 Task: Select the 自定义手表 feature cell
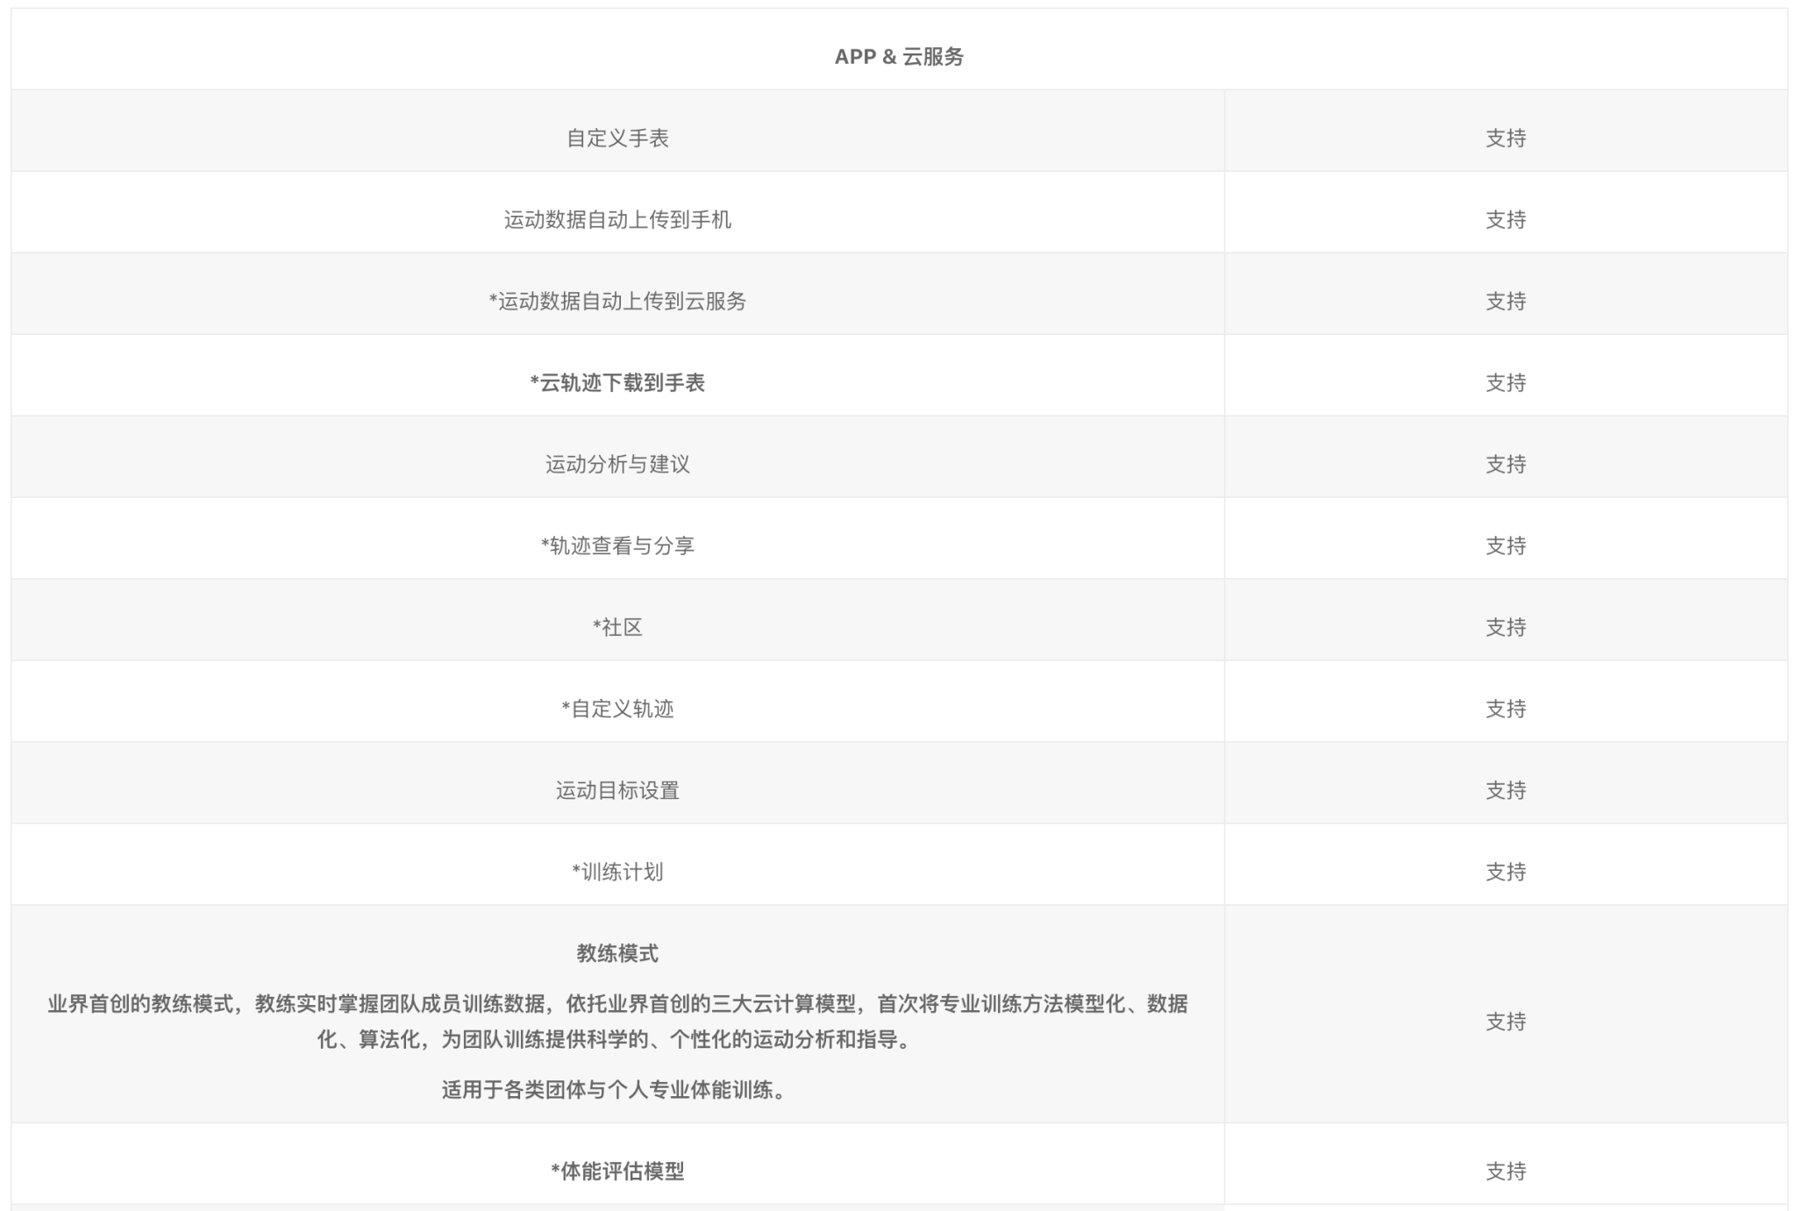coord(617,139)
